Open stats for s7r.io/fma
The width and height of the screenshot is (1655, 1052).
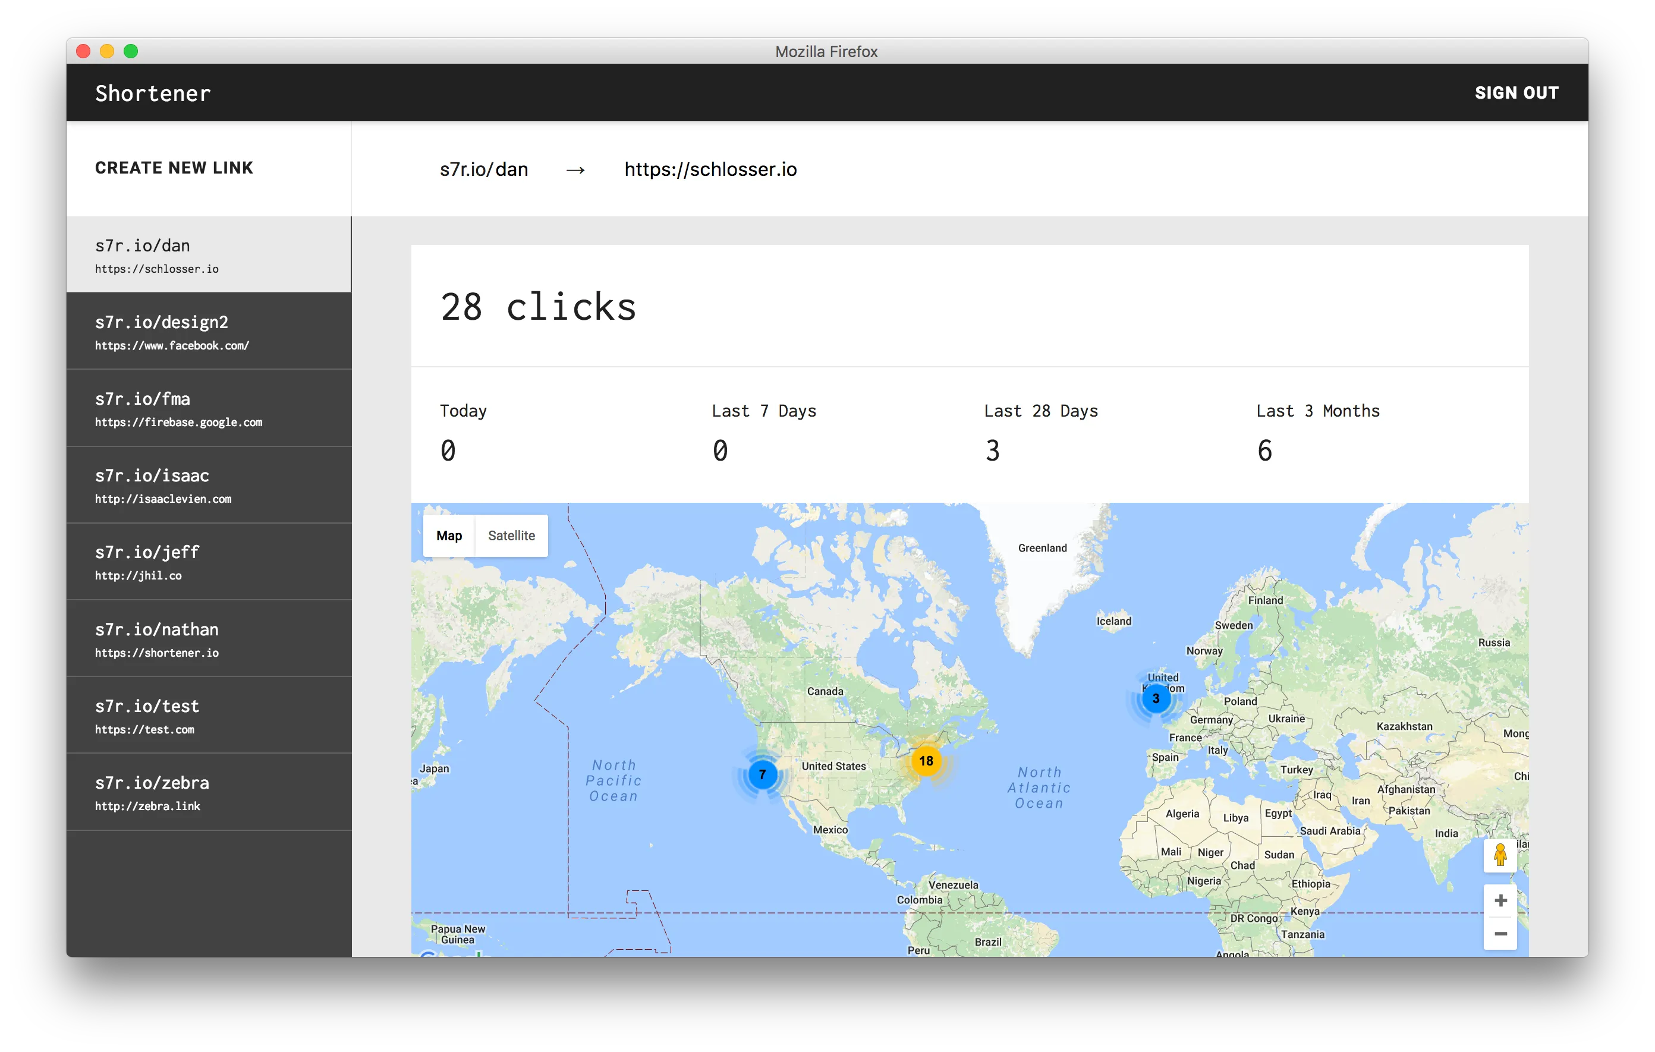pyautogui.click(x=208, y=408)
